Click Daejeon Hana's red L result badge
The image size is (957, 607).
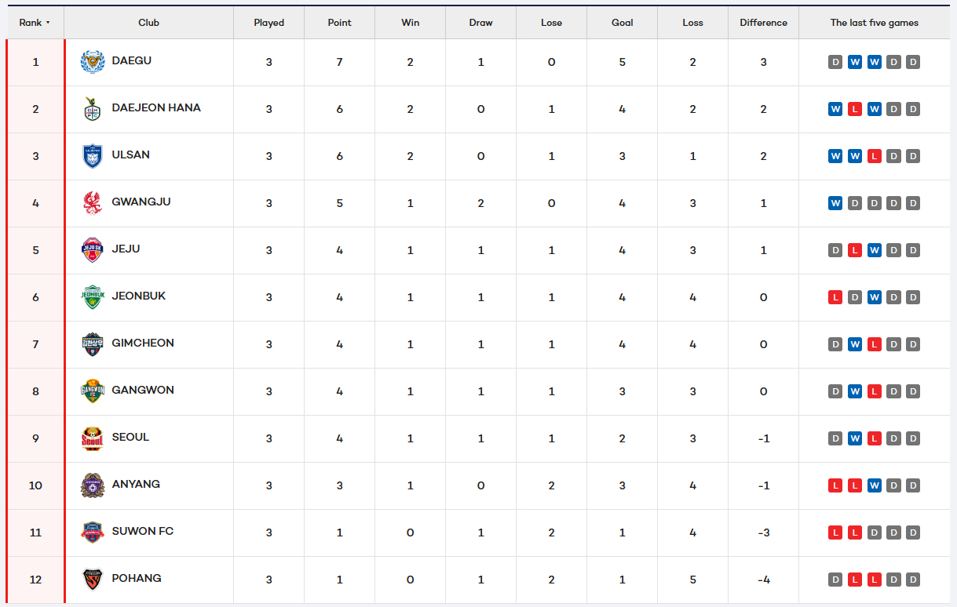855,109
